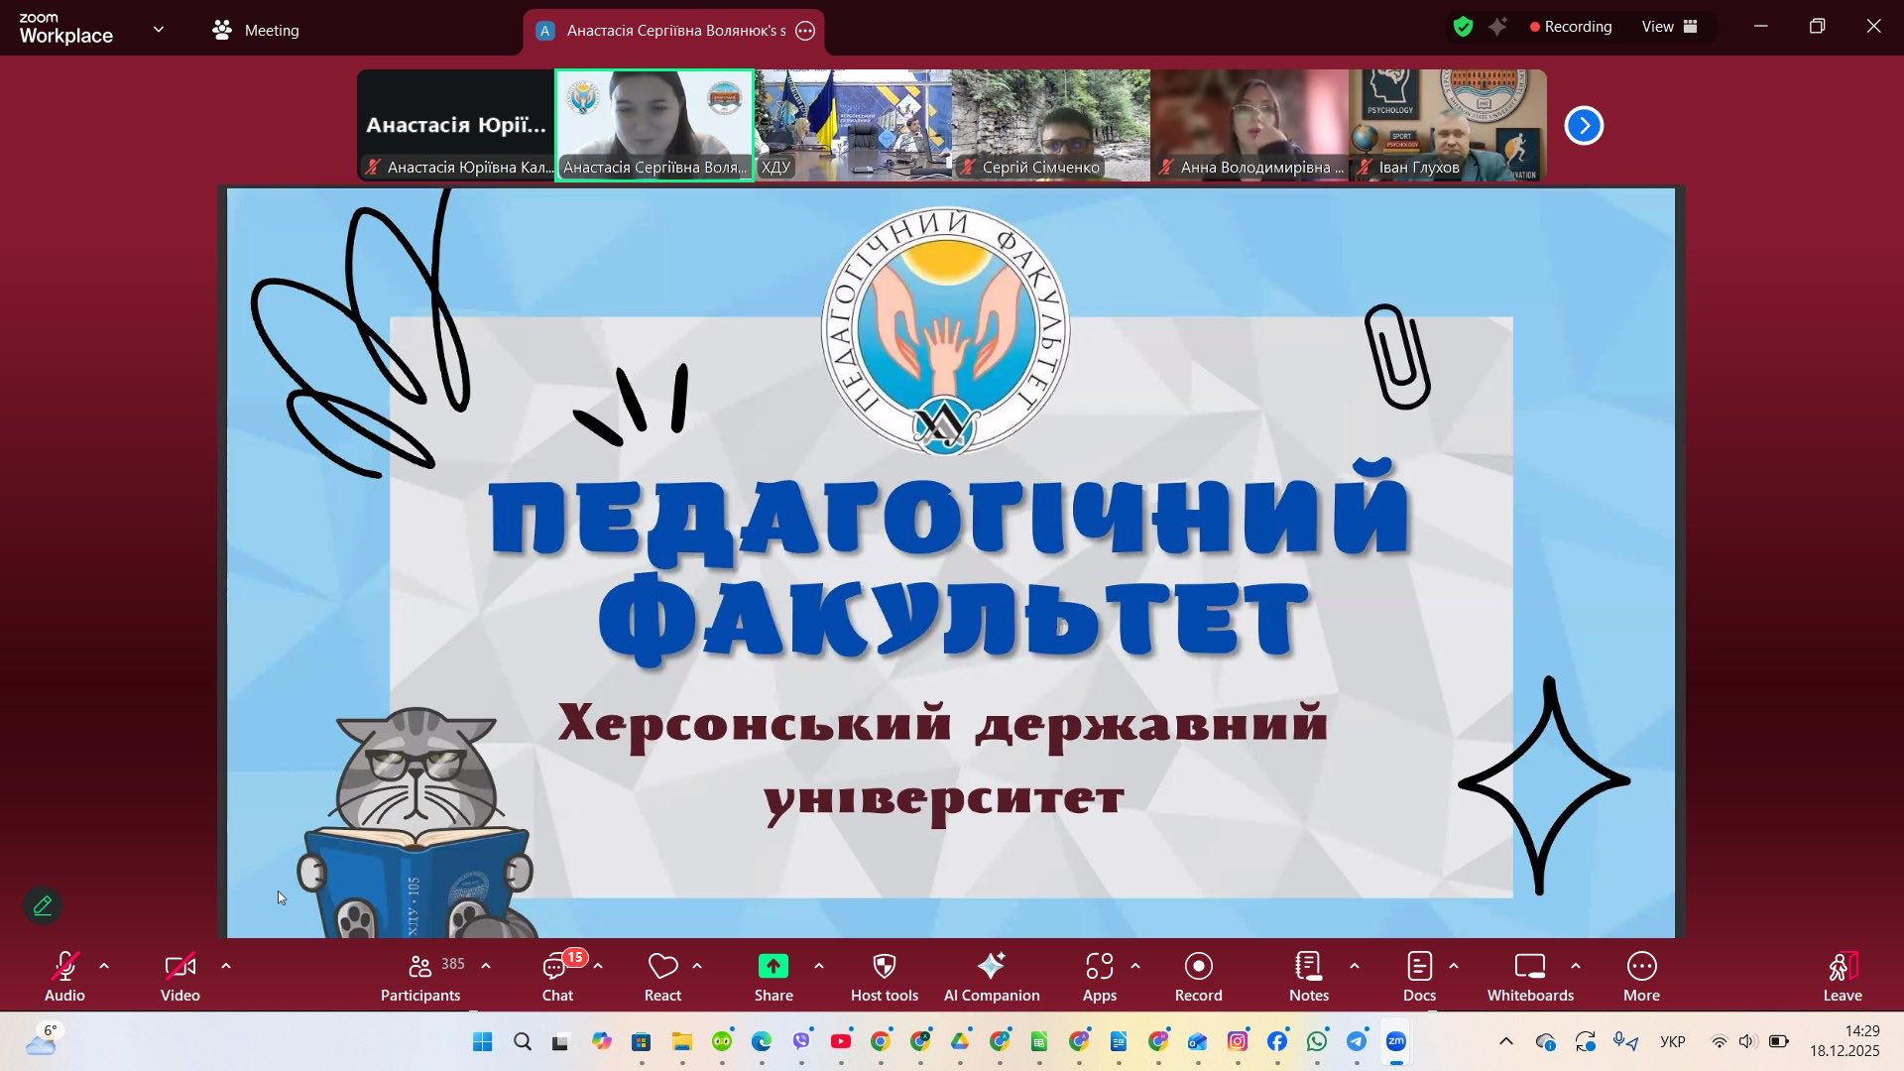The width and height of the screenshot is (1904, 1071).
Task: Open Facebook from the taskbar
Action: (x=1277, y=1041)
